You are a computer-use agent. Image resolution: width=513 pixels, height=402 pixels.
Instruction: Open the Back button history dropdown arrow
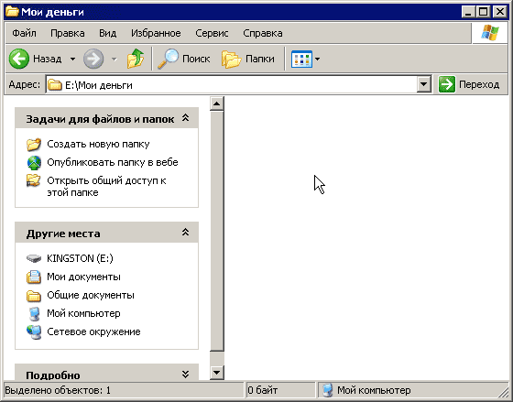click(72, 60)
